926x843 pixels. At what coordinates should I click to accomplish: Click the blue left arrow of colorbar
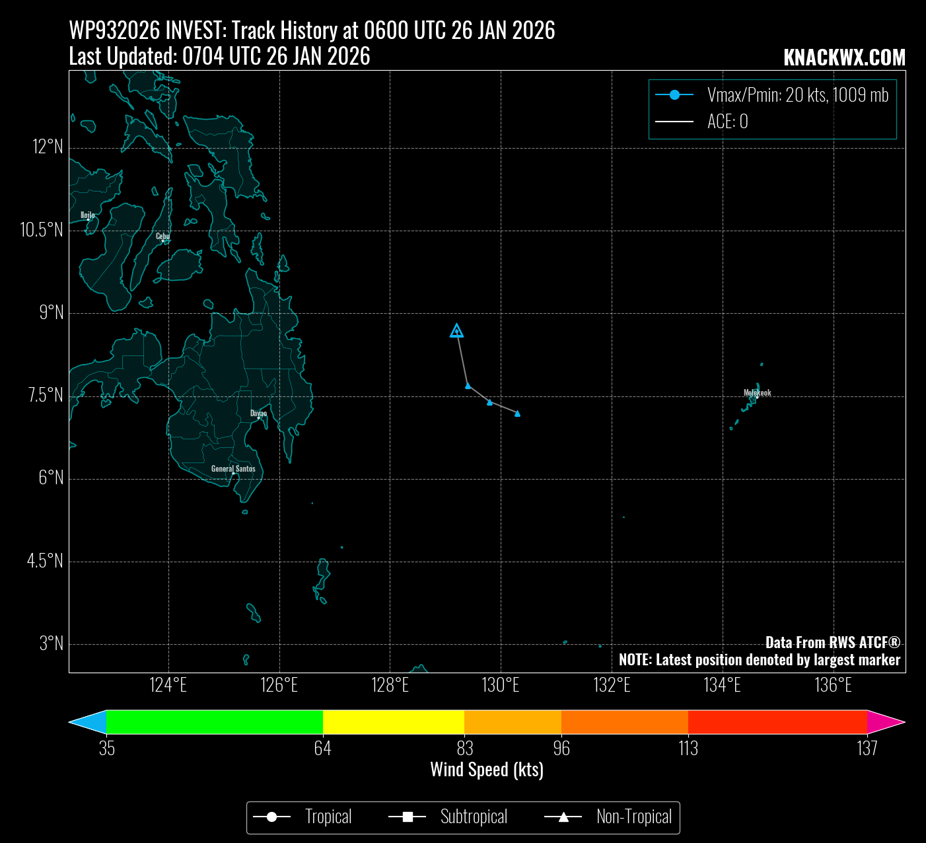(x=89, y=722)
